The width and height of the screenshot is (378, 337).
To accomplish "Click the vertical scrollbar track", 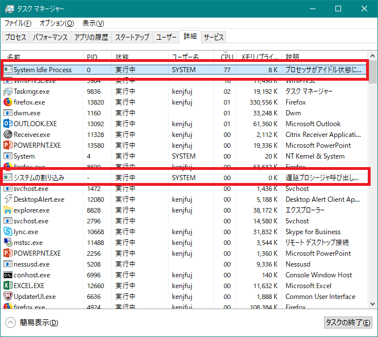I will 372,191.
